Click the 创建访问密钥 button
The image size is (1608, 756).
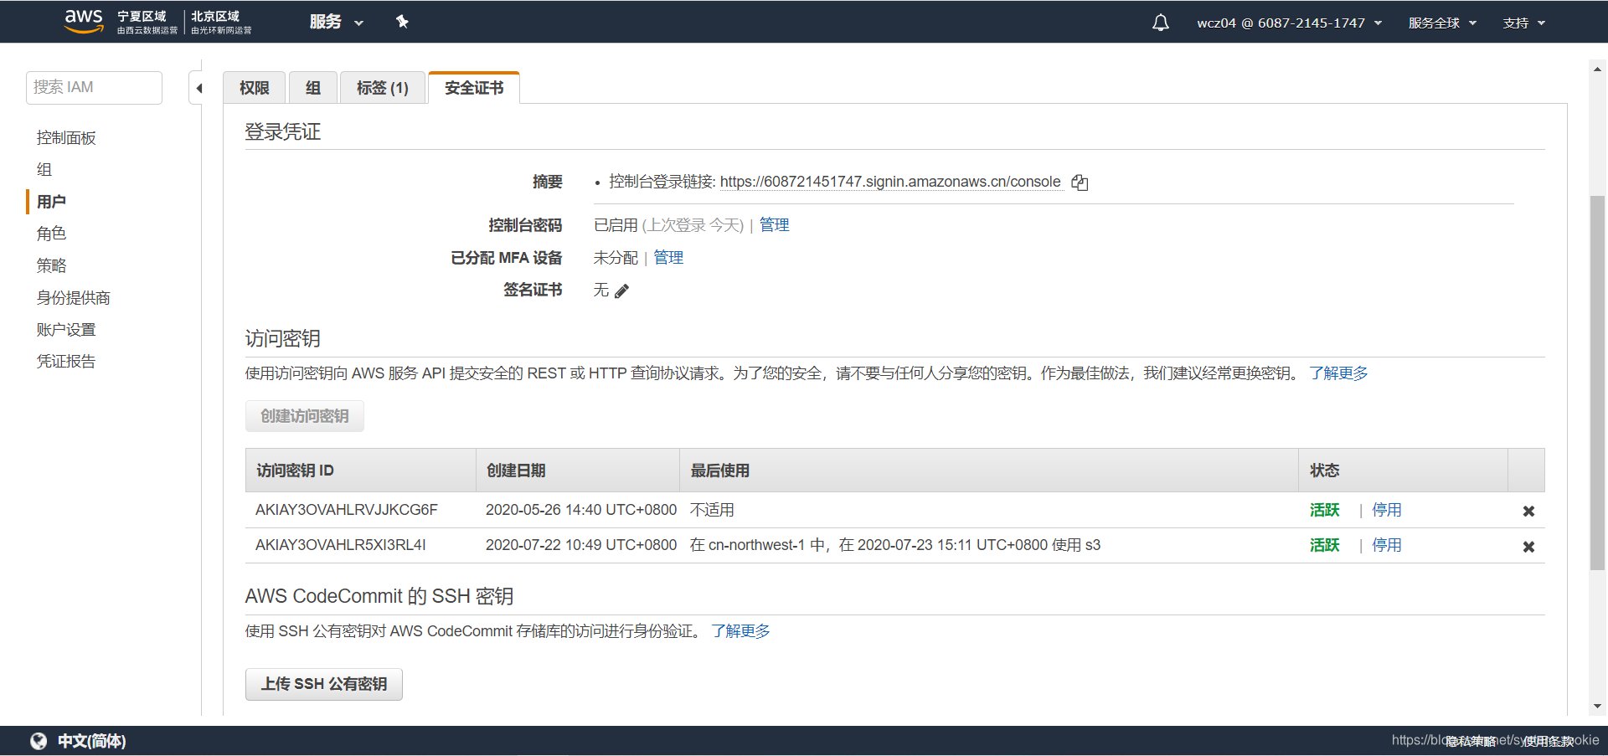coord(305,416)
